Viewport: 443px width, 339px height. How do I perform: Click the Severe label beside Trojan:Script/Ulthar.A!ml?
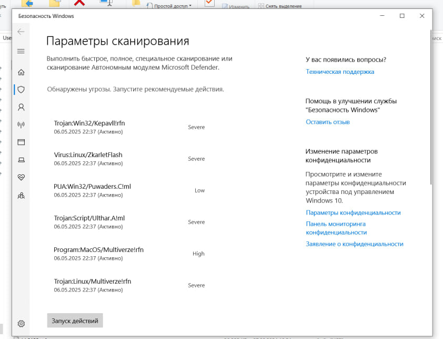[196, 222]
